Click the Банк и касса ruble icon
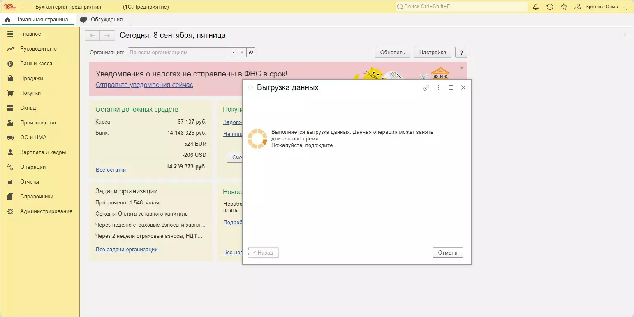Viewport: 634px width, 317px height. [11, 64]
